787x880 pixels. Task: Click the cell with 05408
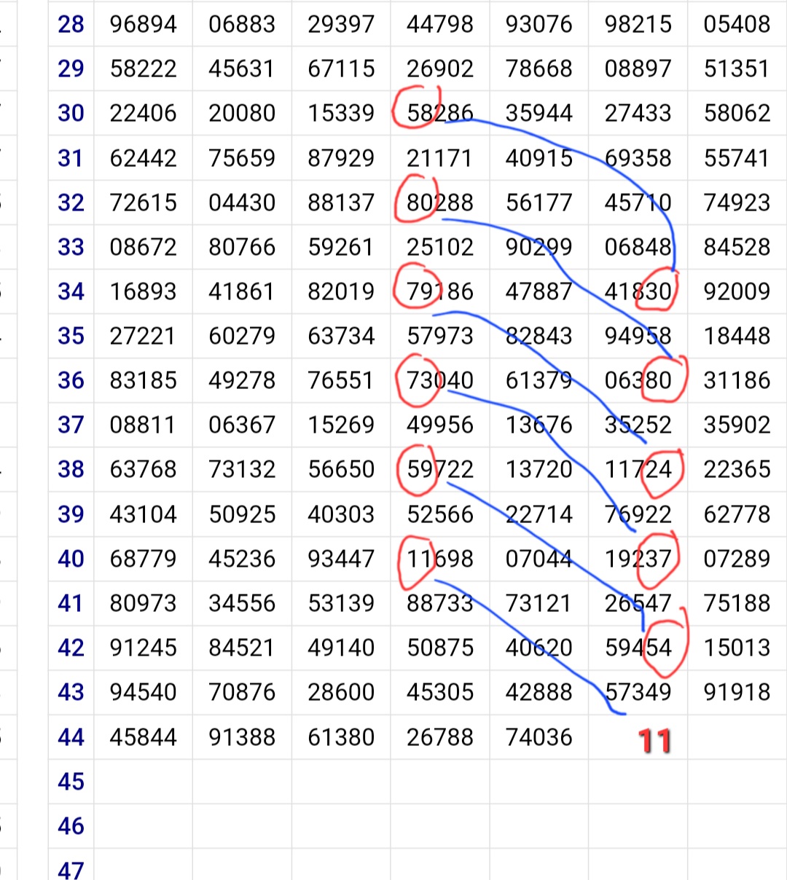click(737, 24)
